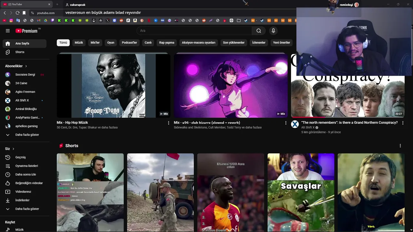Image resolution: width=413 pixels, height=232 pixels.
Task: Click the youtube.com address bar
Action: (46, 13)
